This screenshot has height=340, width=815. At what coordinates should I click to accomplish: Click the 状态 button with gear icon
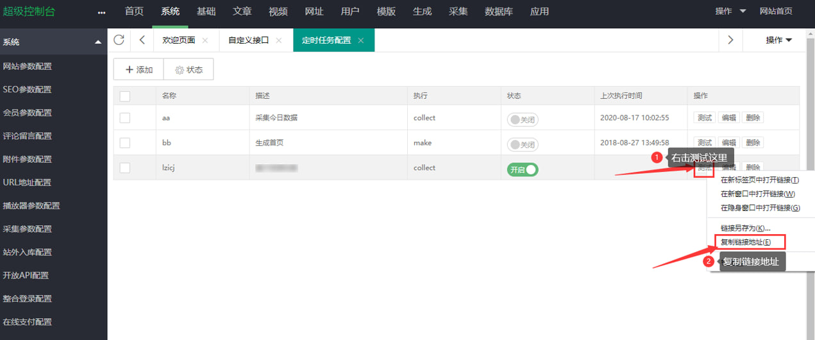189,70
